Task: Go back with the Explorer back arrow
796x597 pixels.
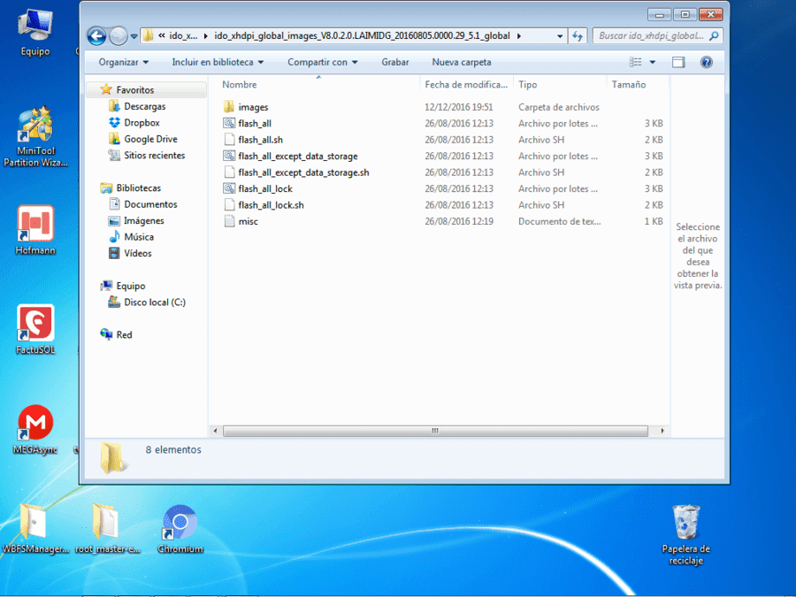Action: 96,36
